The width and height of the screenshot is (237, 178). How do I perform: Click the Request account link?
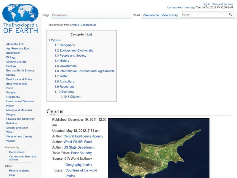223,4
